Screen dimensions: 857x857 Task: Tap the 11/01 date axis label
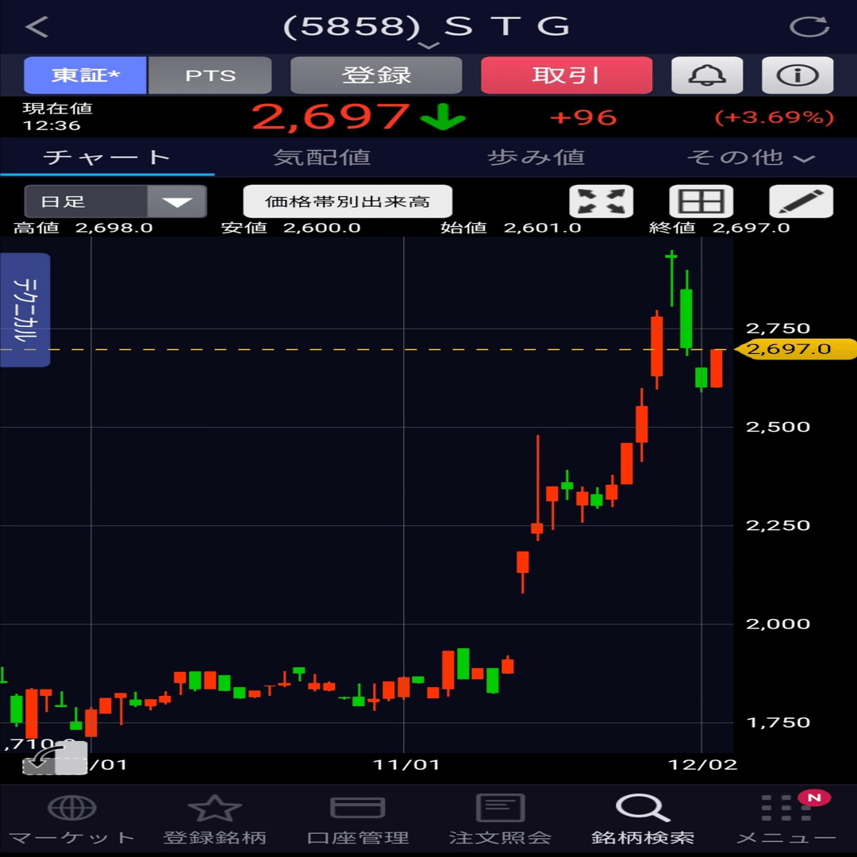(x=406, y=764)
